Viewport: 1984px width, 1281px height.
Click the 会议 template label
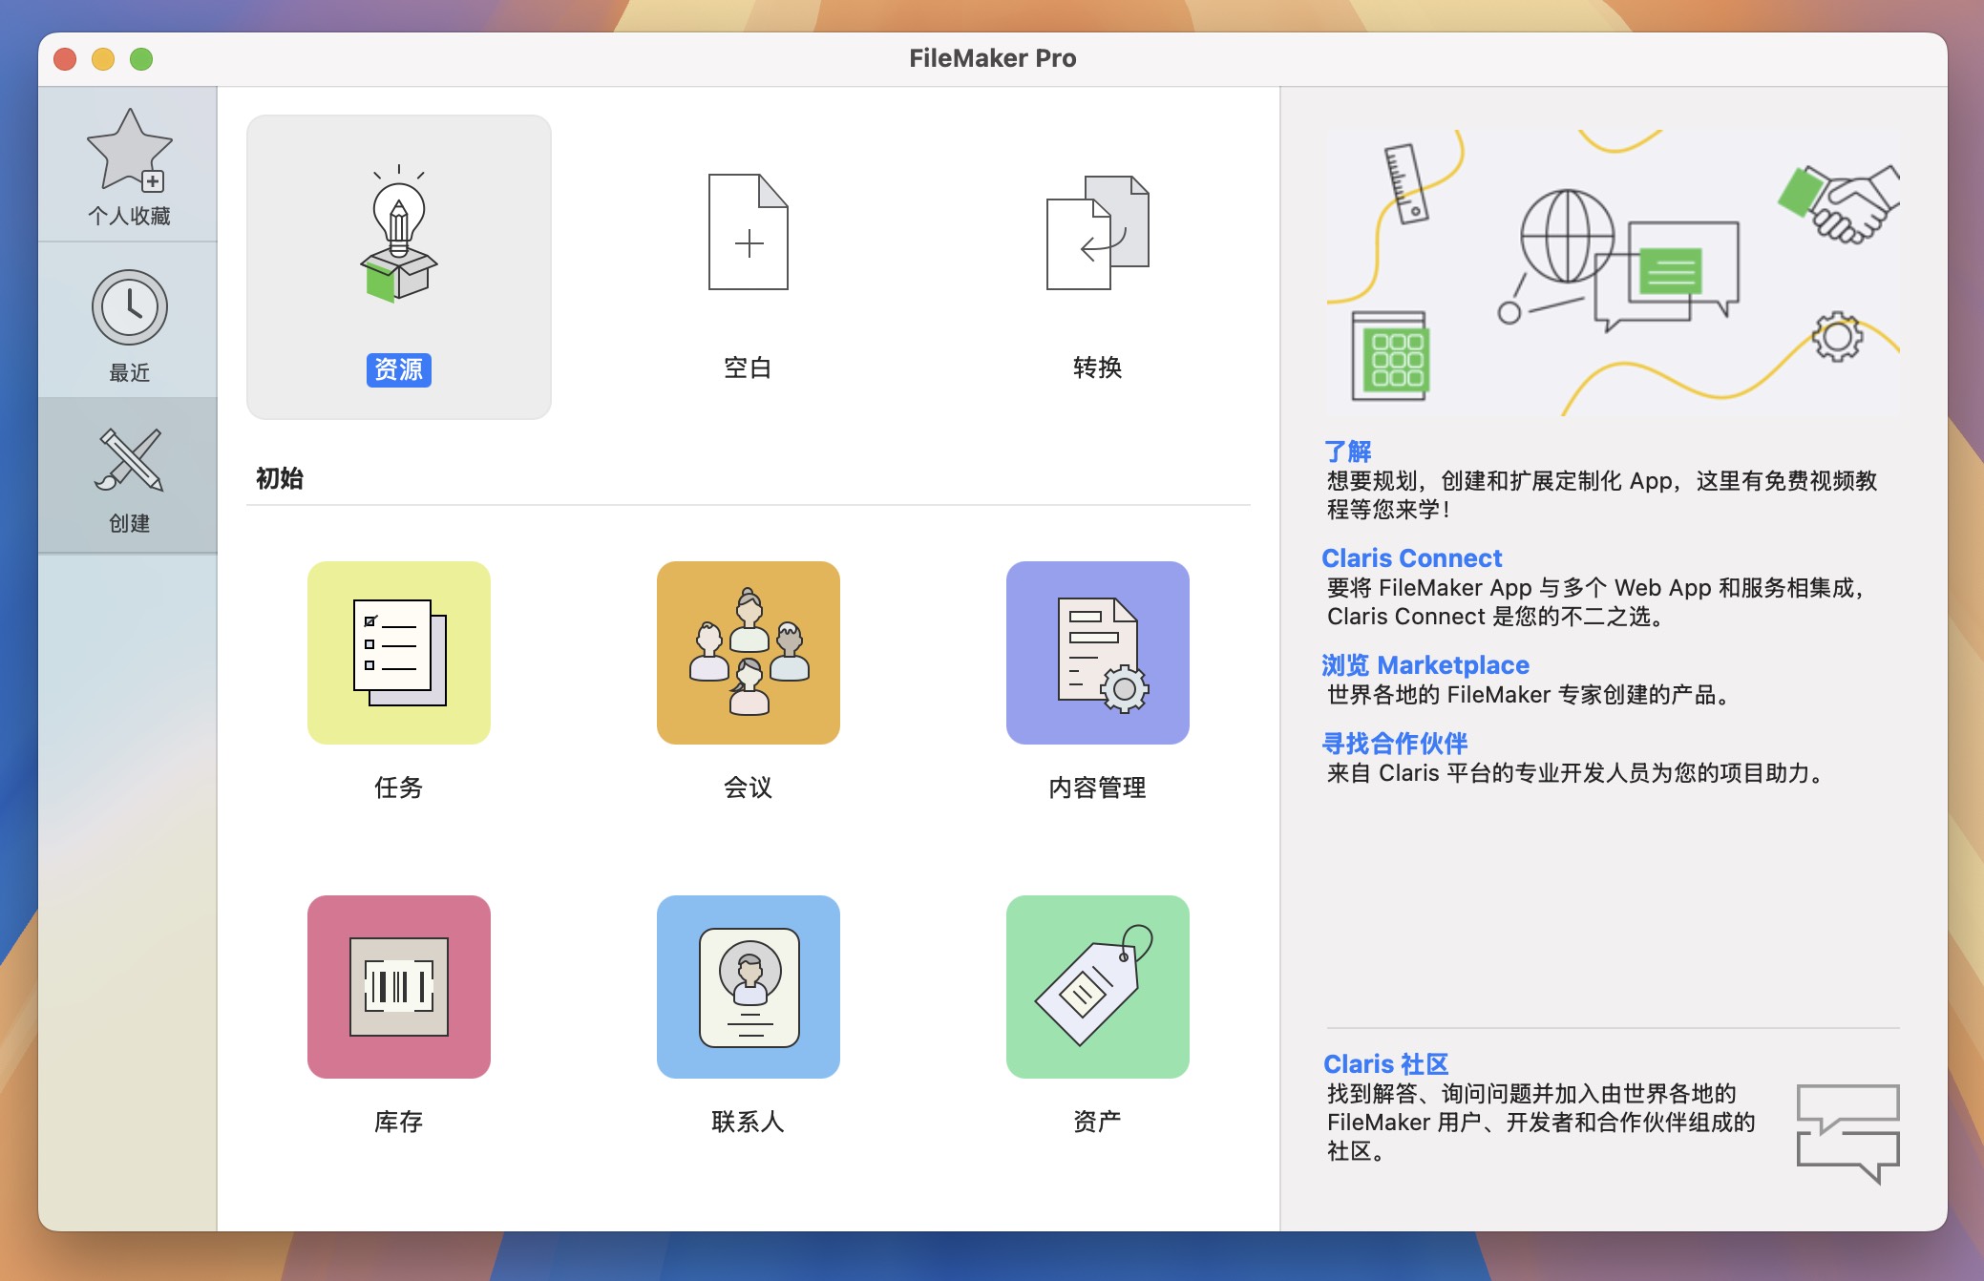click(x=749, y=787)
